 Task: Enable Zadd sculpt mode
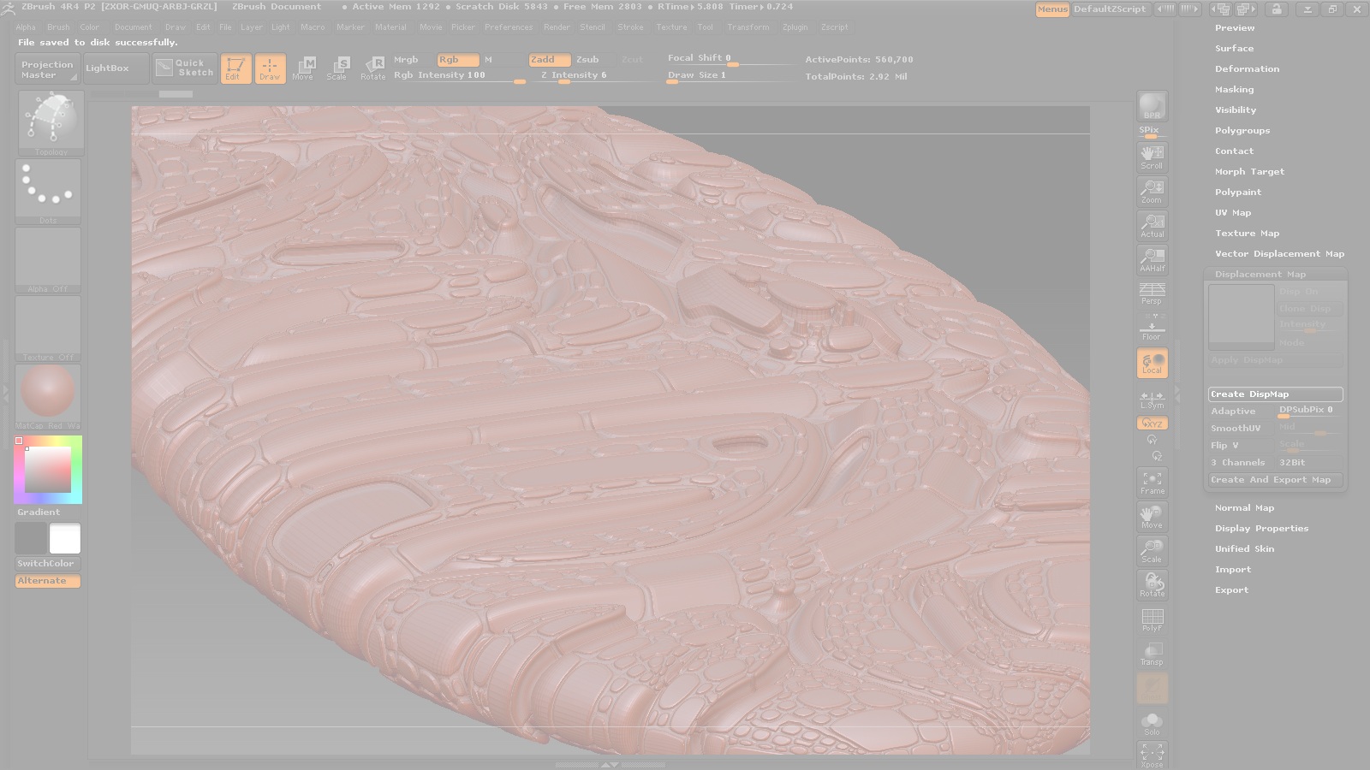[550, 60]
